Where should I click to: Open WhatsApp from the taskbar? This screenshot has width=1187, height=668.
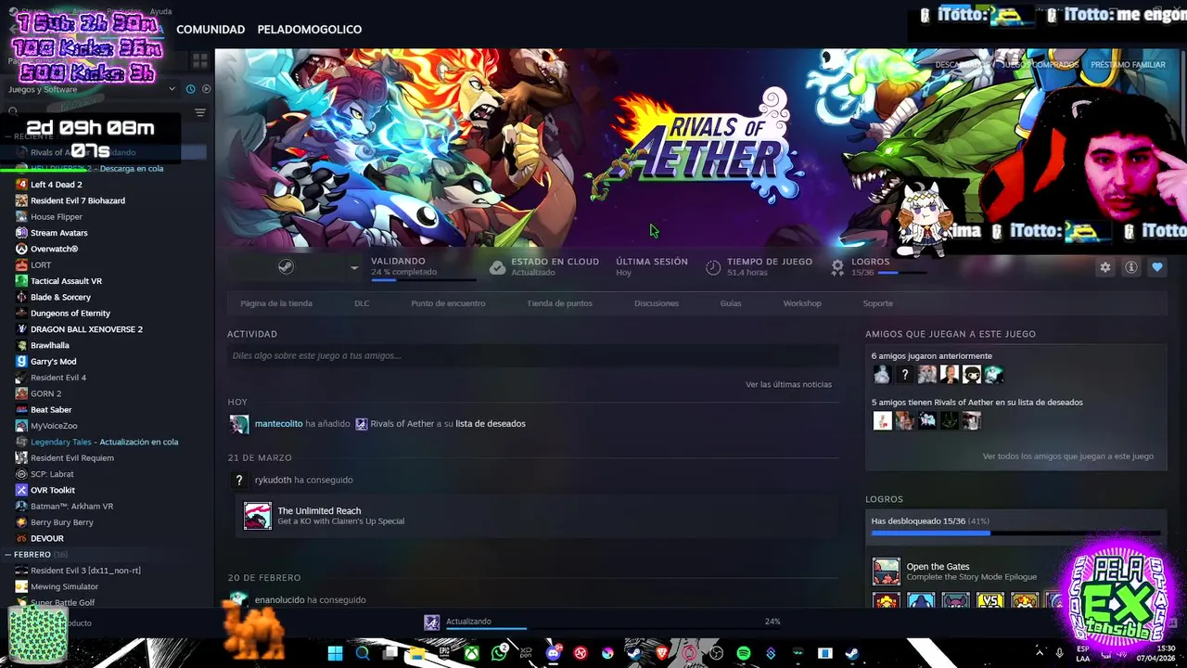500,653
